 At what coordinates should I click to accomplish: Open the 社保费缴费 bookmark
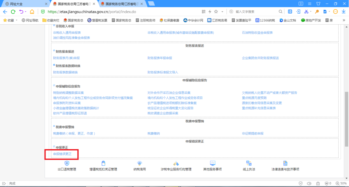(x=169, y=20)
